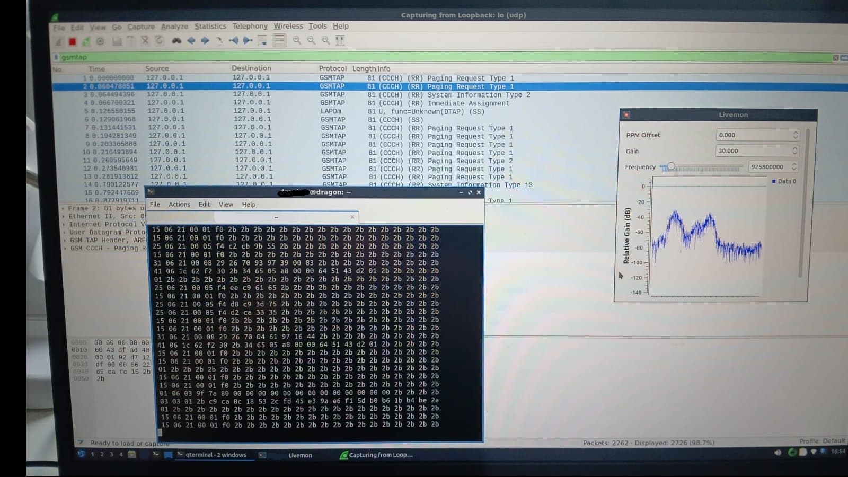Image resolution: width=848 pixels, height=477 pixels.
Task: Open the volume control in system tray
Action: (x=778, y=452)
